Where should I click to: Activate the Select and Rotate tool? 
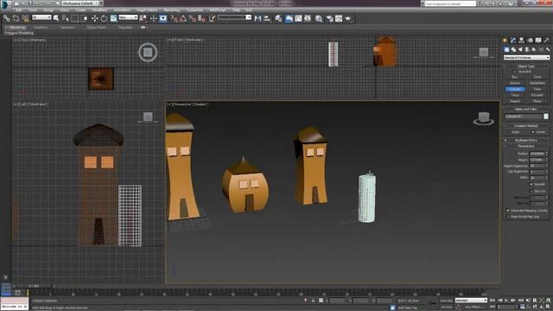[x=104, y=18]
